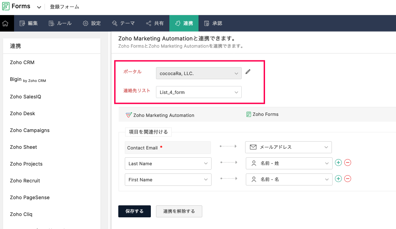Click the Zoho Forms column header icon
The height and width of the screenshot is (229, 396).
point(249,114)
